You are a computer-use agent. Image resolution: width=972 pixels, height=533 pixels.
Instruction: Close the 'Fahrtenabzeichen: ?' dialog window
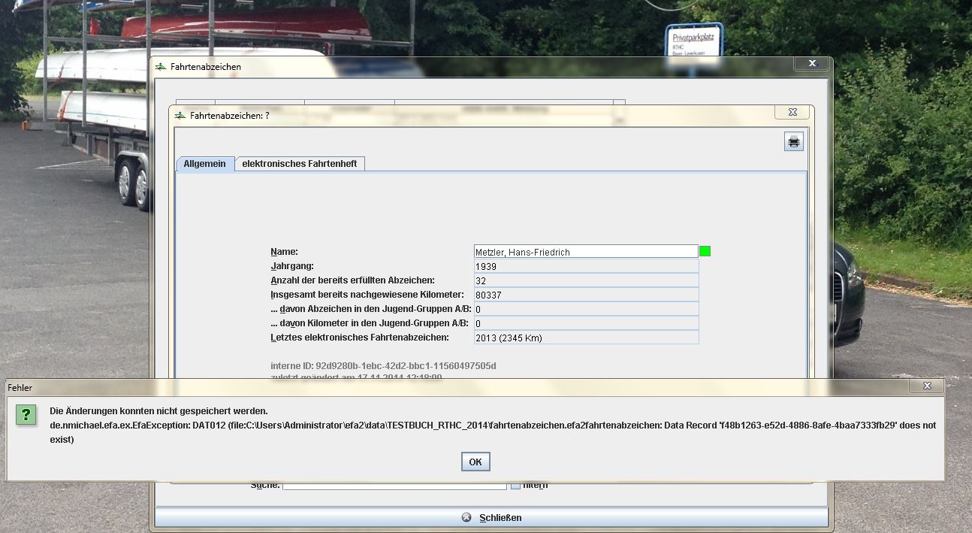(x=792, y=112)
